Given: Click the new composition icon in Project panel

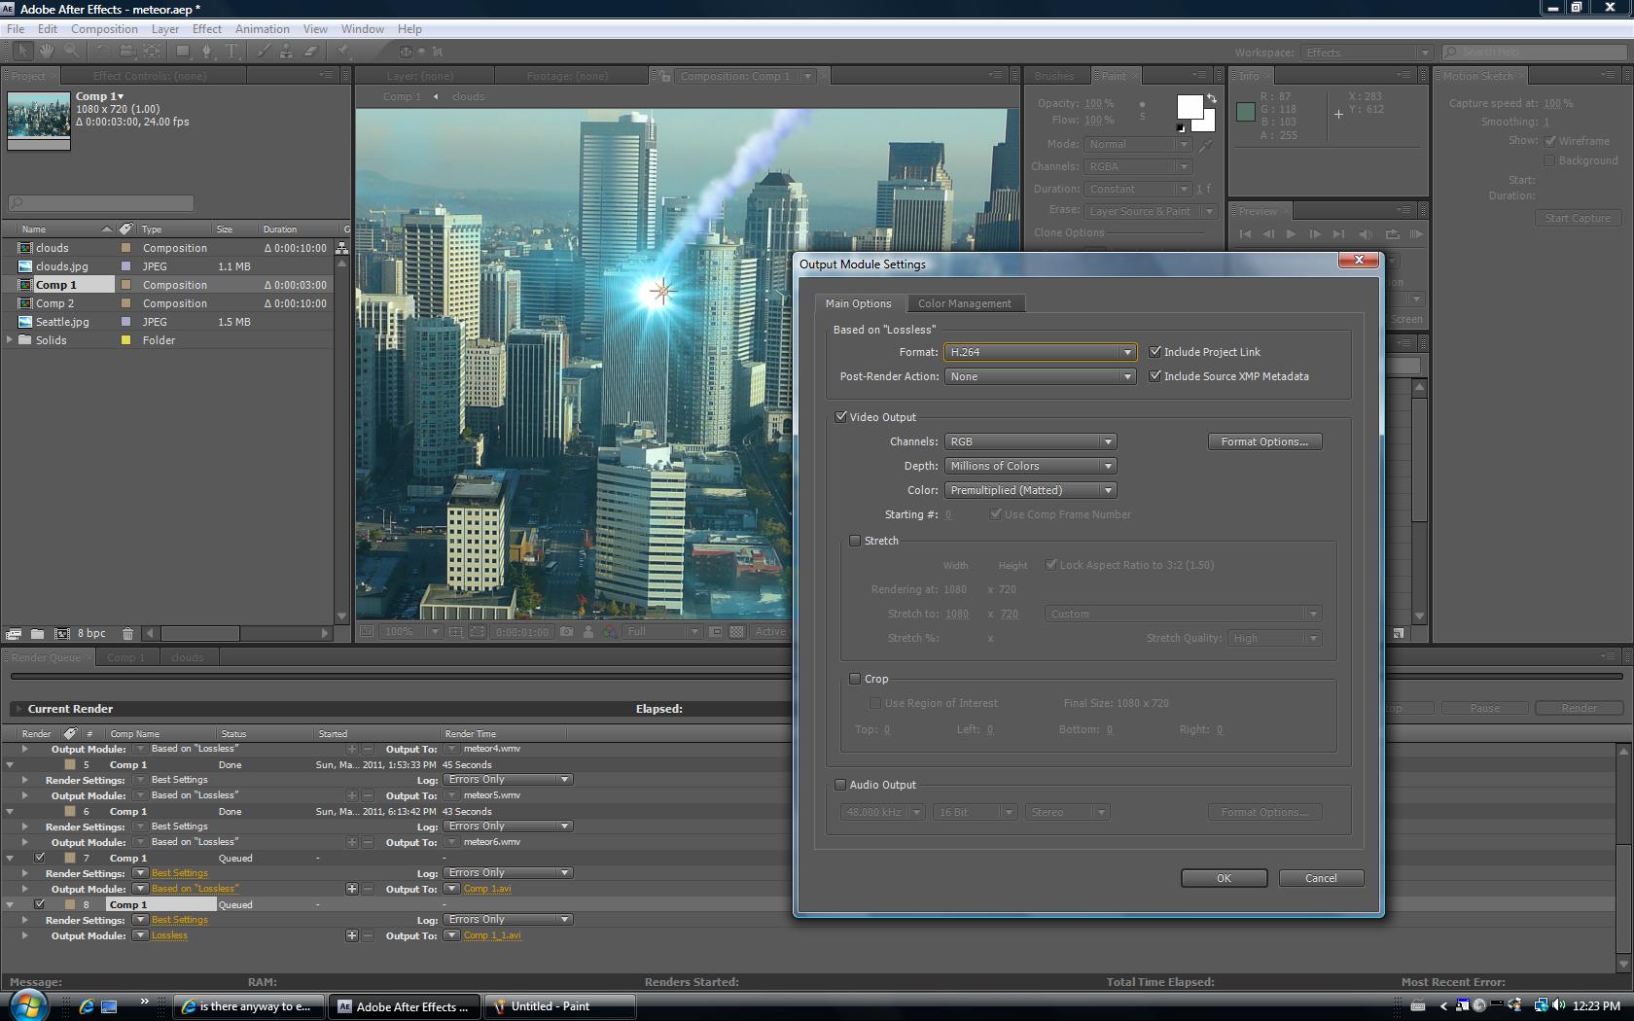Looking at the screenshot, I should click(61, 634).
